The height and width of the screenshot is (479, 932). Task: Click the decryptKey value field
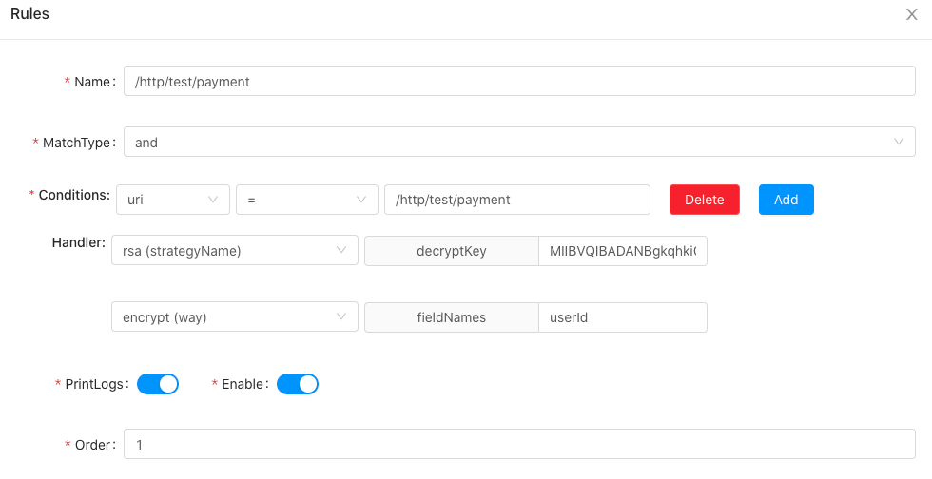click(x=622, y=251)
